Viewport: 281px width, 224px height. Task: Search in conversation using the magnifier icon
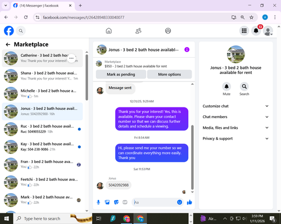[x=244, y=87]
